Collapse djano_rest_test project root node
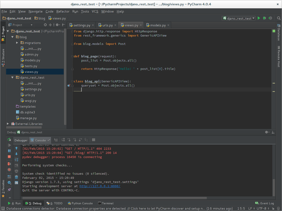The width and height of the screenshot is (282, 211). [8, 31]
